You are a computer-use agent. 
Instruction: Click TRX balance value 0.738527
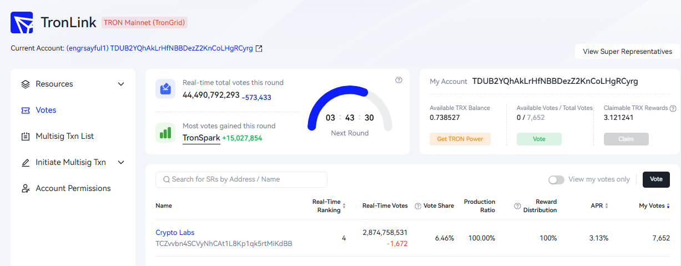click(445, 118)
